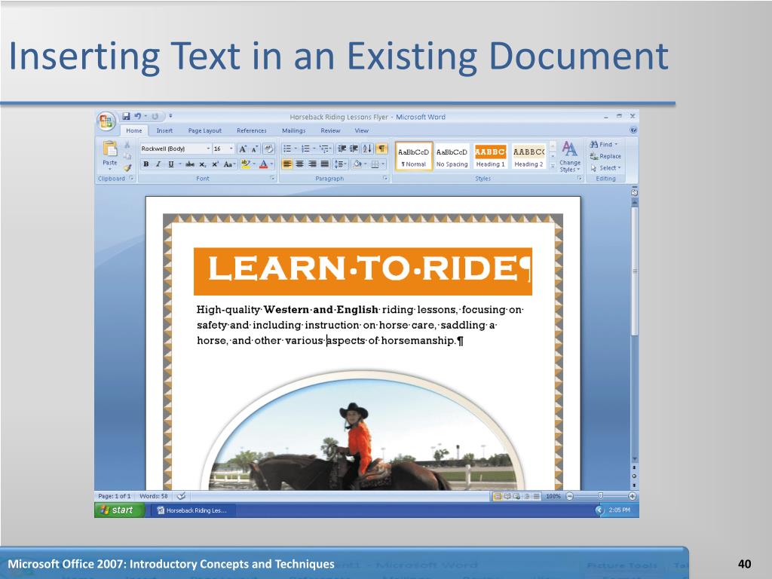Click the Cut scissors icon

point(127,144)
